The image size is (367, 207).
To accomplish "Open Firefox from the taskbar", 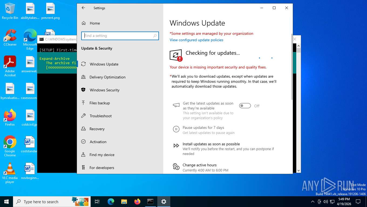I will tap(137, 201).
